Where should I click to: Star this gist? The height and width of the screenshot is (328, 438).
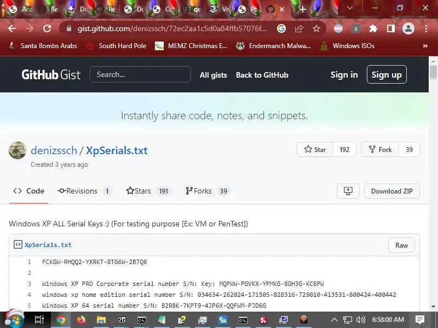[x=315, y=149]
